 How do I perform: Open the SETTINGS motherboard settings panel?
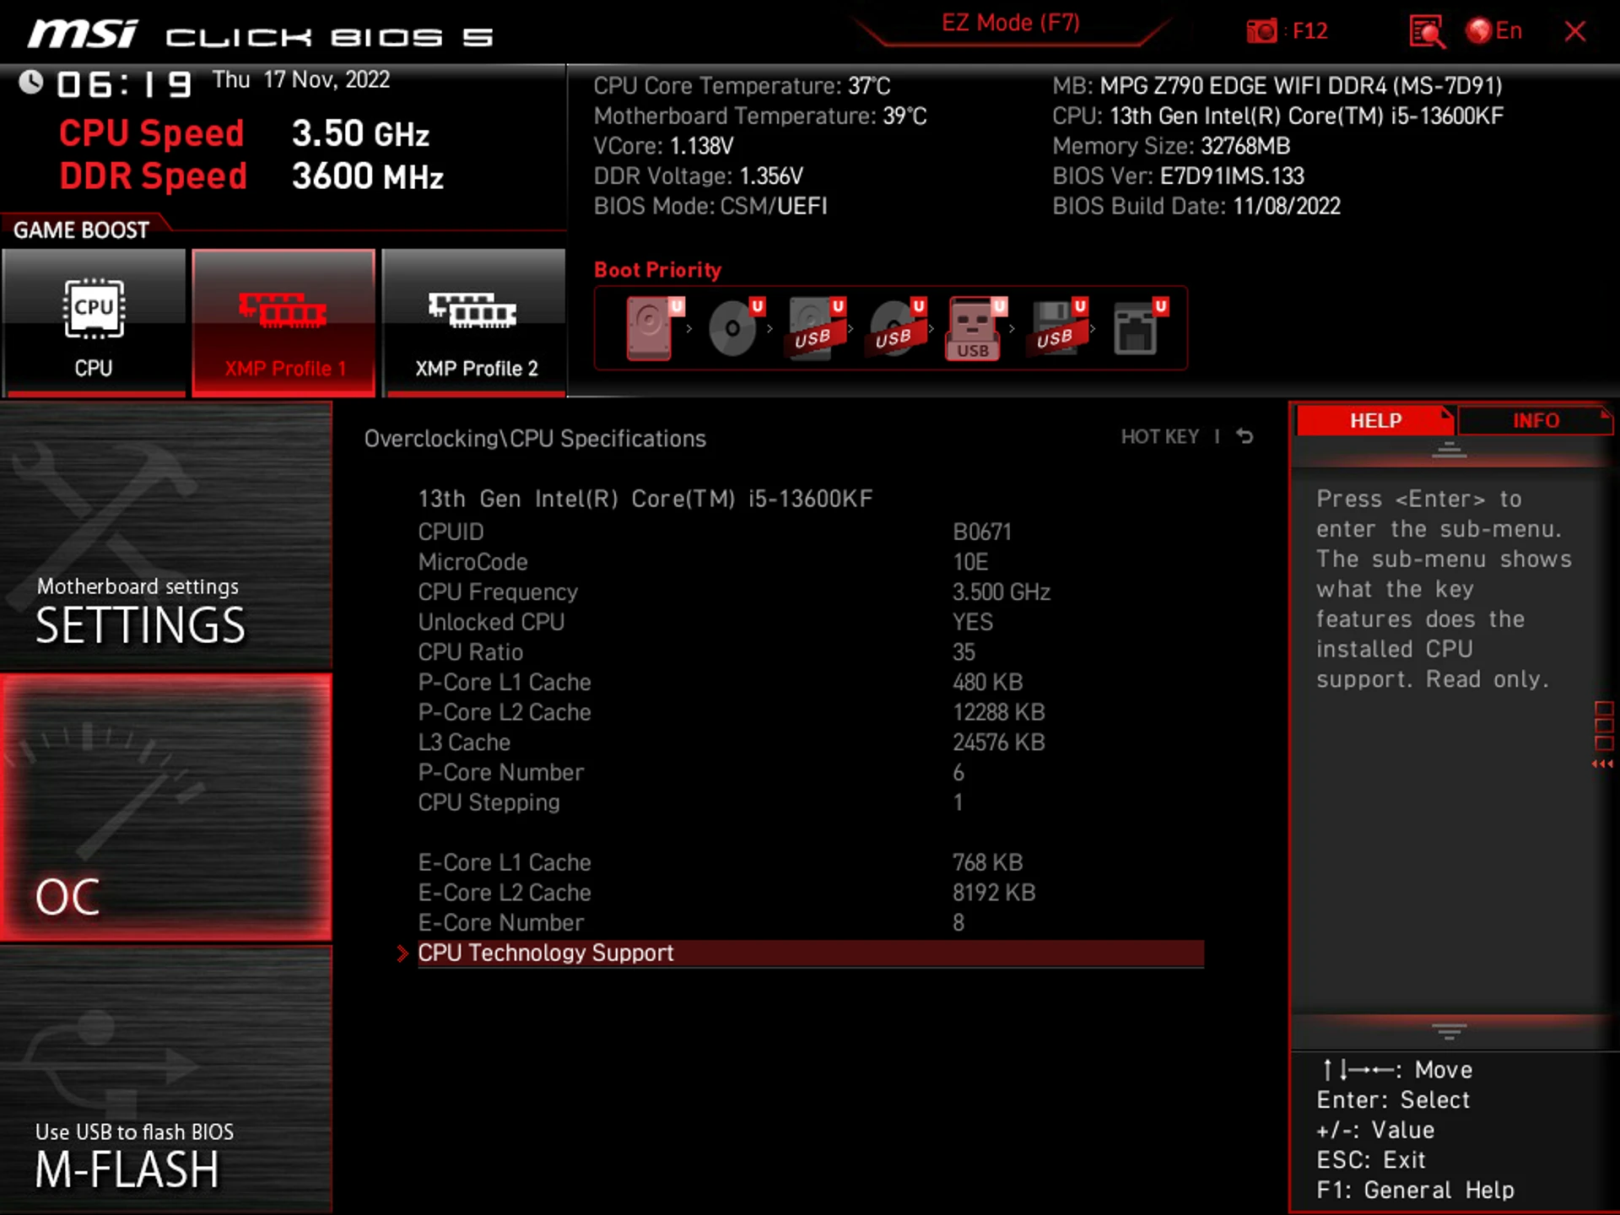166,535
